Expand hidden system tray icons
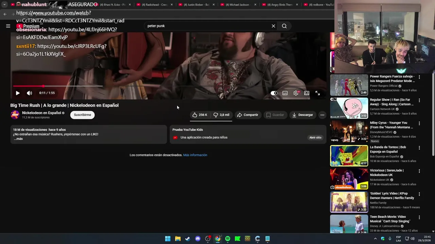Viewport: 435px width, 244px height. coord(375,239)
